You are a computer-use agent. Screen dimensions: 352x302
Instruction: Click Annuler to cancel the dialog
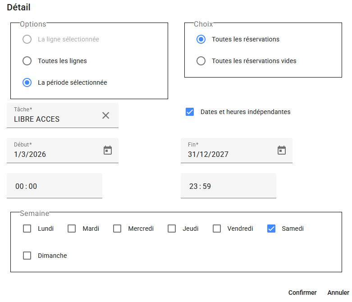coord(338,293)
